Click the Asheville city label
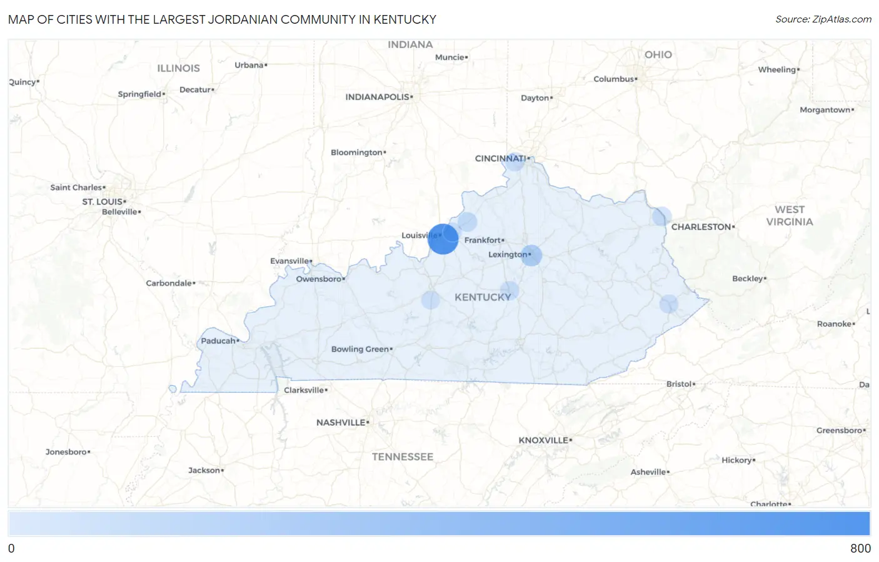The image size is (879, 562). (x=650, y=472)
